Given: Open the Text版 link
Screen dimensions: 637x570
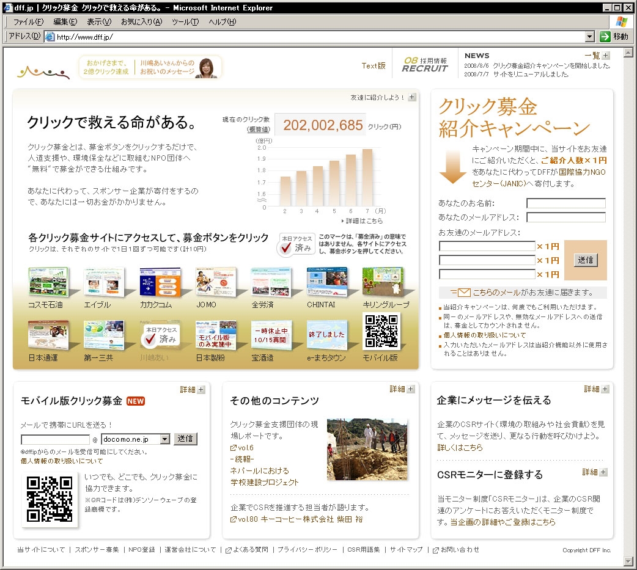Looking at the screenshot, I should [374, 66].
